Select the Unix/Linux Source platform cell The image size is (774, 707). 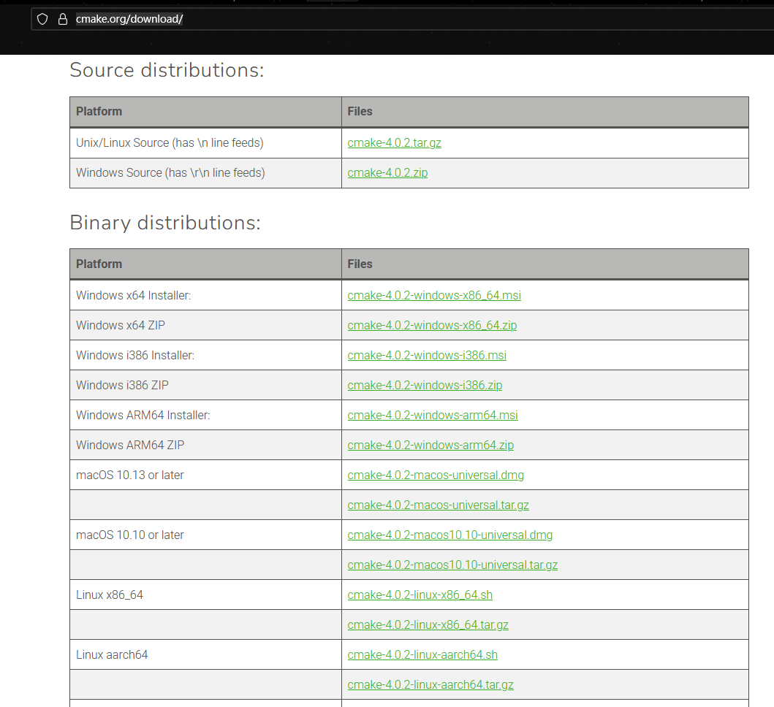(205, 143)
